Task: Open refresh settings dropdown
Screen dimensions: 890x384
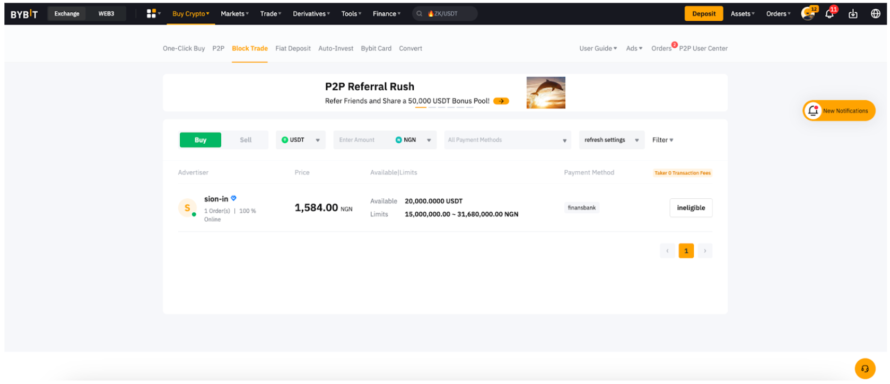Action: pyautogui.click(x=611, y=140)
